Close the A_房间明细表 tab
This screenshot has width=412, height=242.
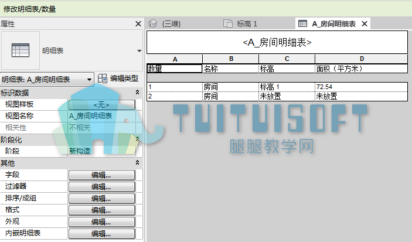[x=365, y=24]
